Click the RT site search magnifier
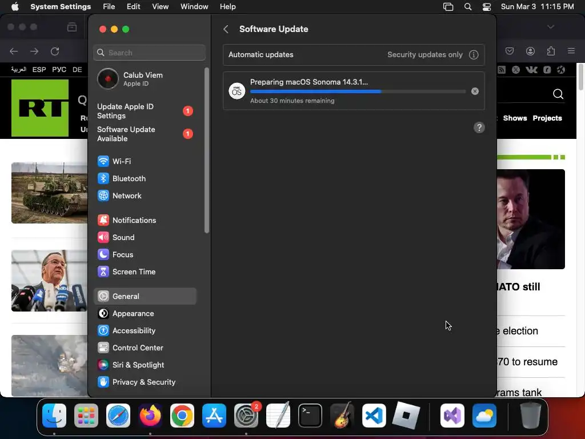 point(558,94)
